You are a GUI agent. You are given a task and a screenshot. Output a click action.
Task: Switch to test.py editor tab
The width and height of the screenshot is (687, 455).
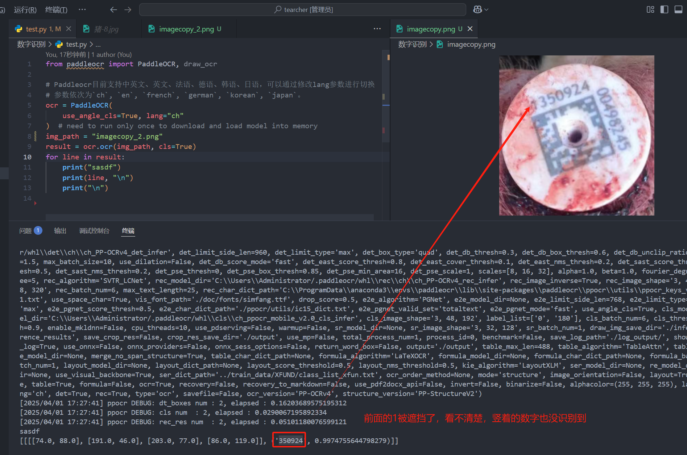tap(43, 29)
